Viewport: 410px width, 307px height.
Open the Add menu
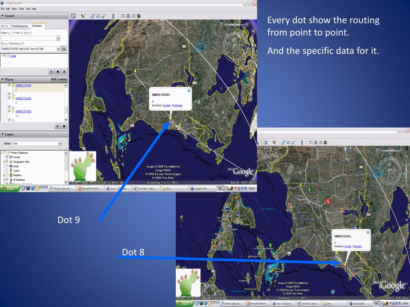point(28,9)
